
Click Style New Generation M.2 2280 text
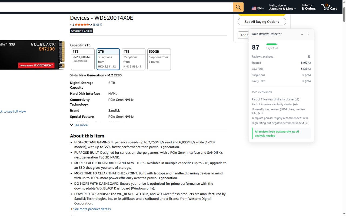click(96, 75)
